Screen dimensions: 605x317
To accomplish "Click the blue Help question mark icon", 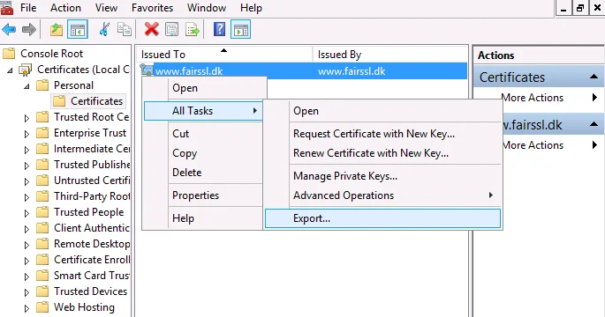I will pyautogui.click(x=219, y=30).
